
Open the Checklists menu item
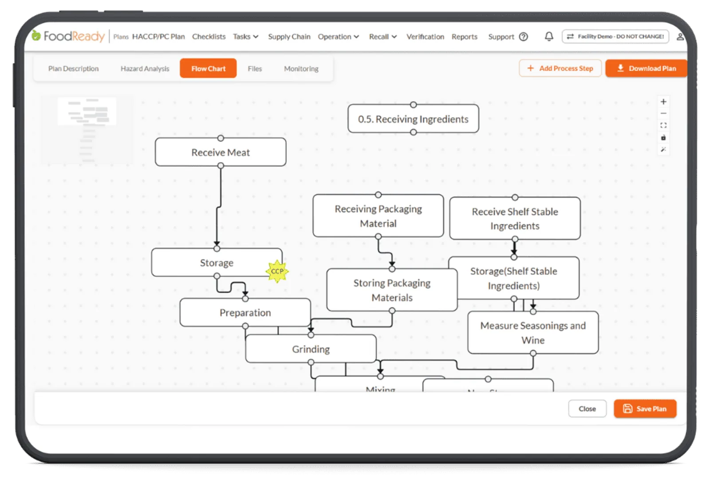coord(209,36)
